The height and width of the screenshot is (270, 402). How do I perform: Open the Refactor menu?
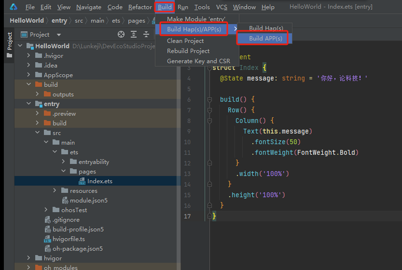[140, 7]
